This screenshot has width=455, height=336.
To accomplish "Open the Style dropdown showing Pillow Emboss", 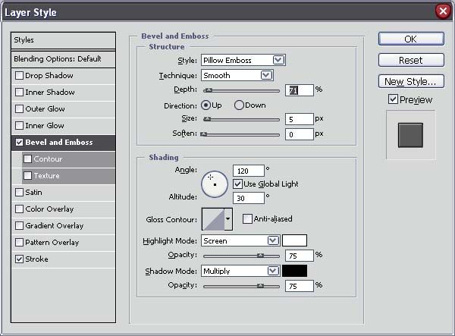I will point(243,60).
